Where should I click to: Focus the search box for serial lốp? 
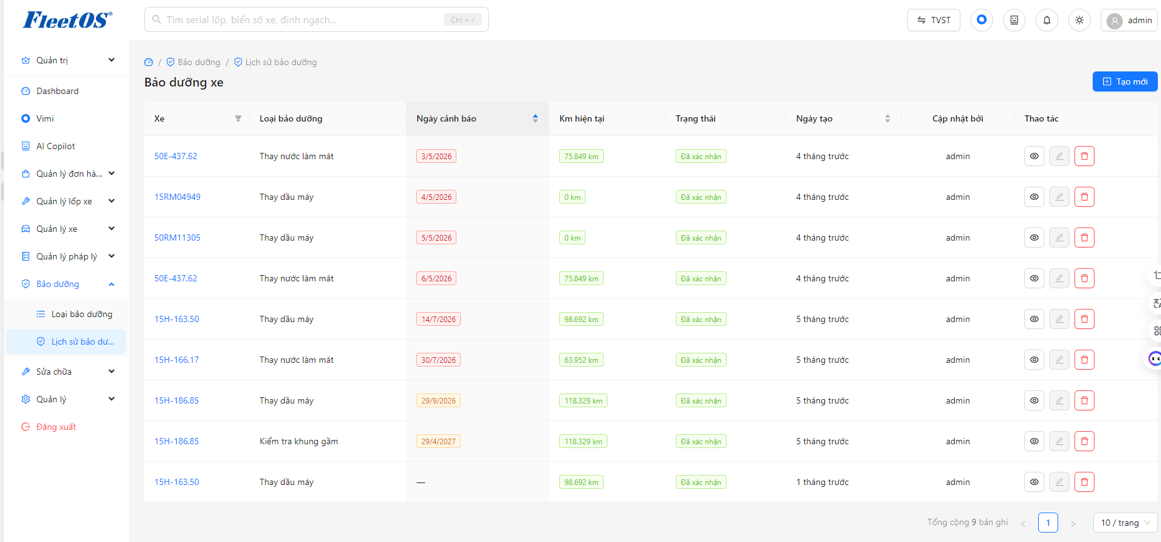click(x=317, y=19)
